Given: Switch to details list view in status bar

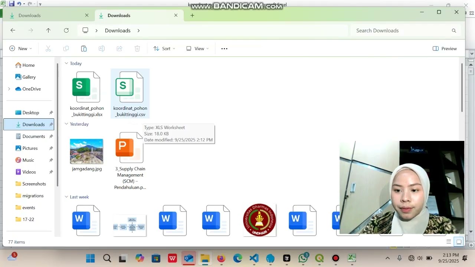Looking at the screenshot, I should (x=449, y=242).
